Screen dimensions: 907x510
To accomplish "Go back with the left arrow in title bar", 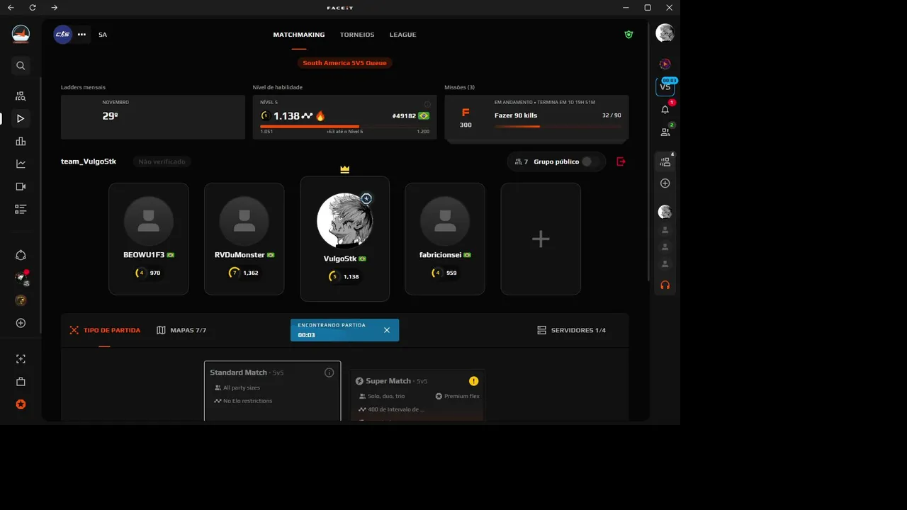I will coord(11,7).
